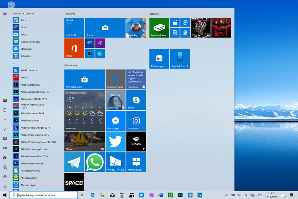Viewport: 298px width, 199px height.
Task: Open Adobe Photoshop CC 2019 in list
Action: [36, 135]
